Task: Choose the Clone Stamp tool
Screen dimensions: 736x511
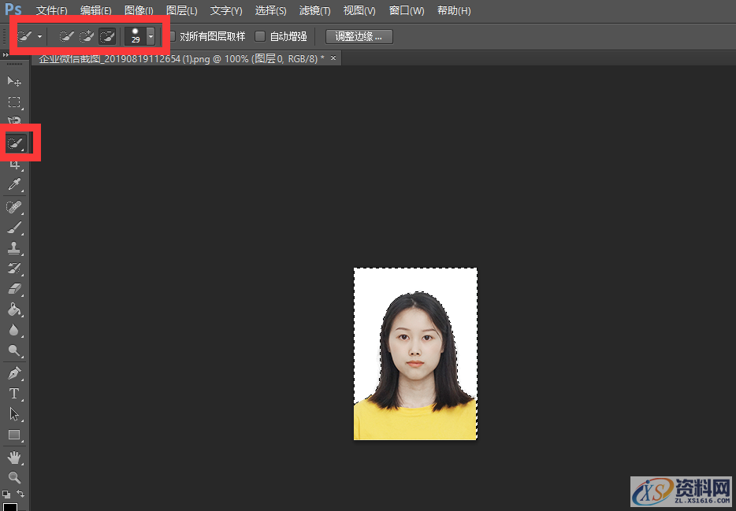Action: (14, 247)
